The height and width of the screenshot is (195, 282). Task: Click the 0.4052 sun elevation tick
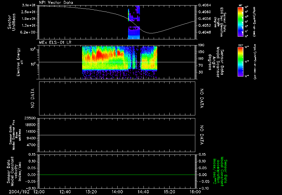[x=205, y=26]
